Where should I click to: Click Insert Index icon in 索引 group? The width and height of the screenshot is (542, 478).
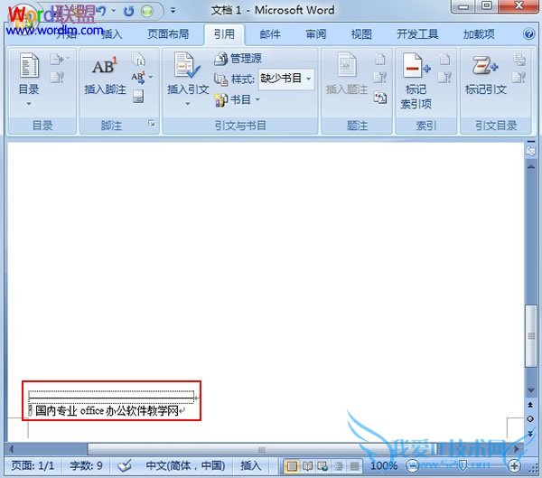point(444,60)
